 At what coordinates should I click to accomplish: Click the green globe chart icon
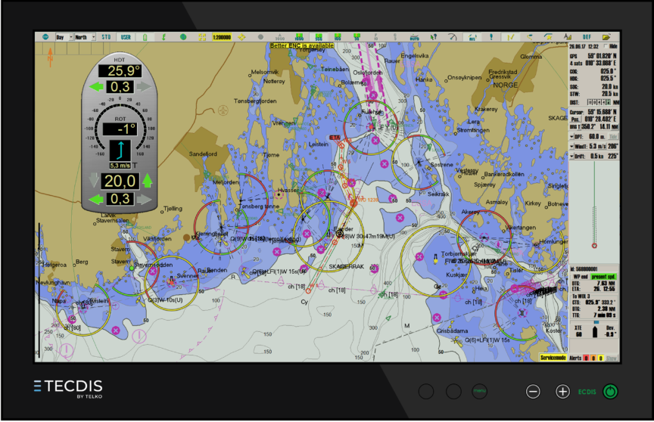pos(183,37)
